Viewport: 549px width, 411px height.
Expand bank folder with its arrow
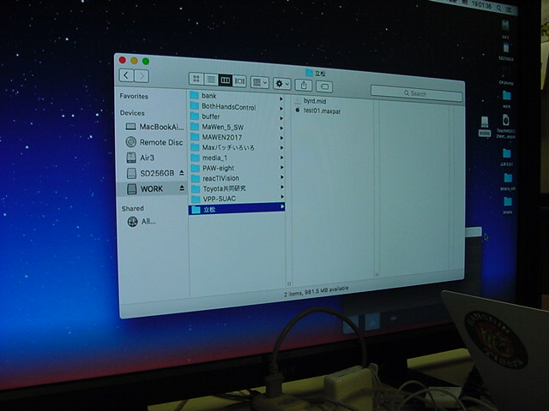click(281, 99)
